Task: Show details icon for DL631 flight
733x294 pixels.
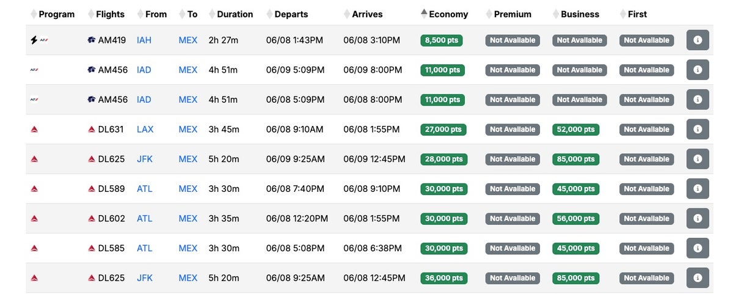Action: (698, 130)
